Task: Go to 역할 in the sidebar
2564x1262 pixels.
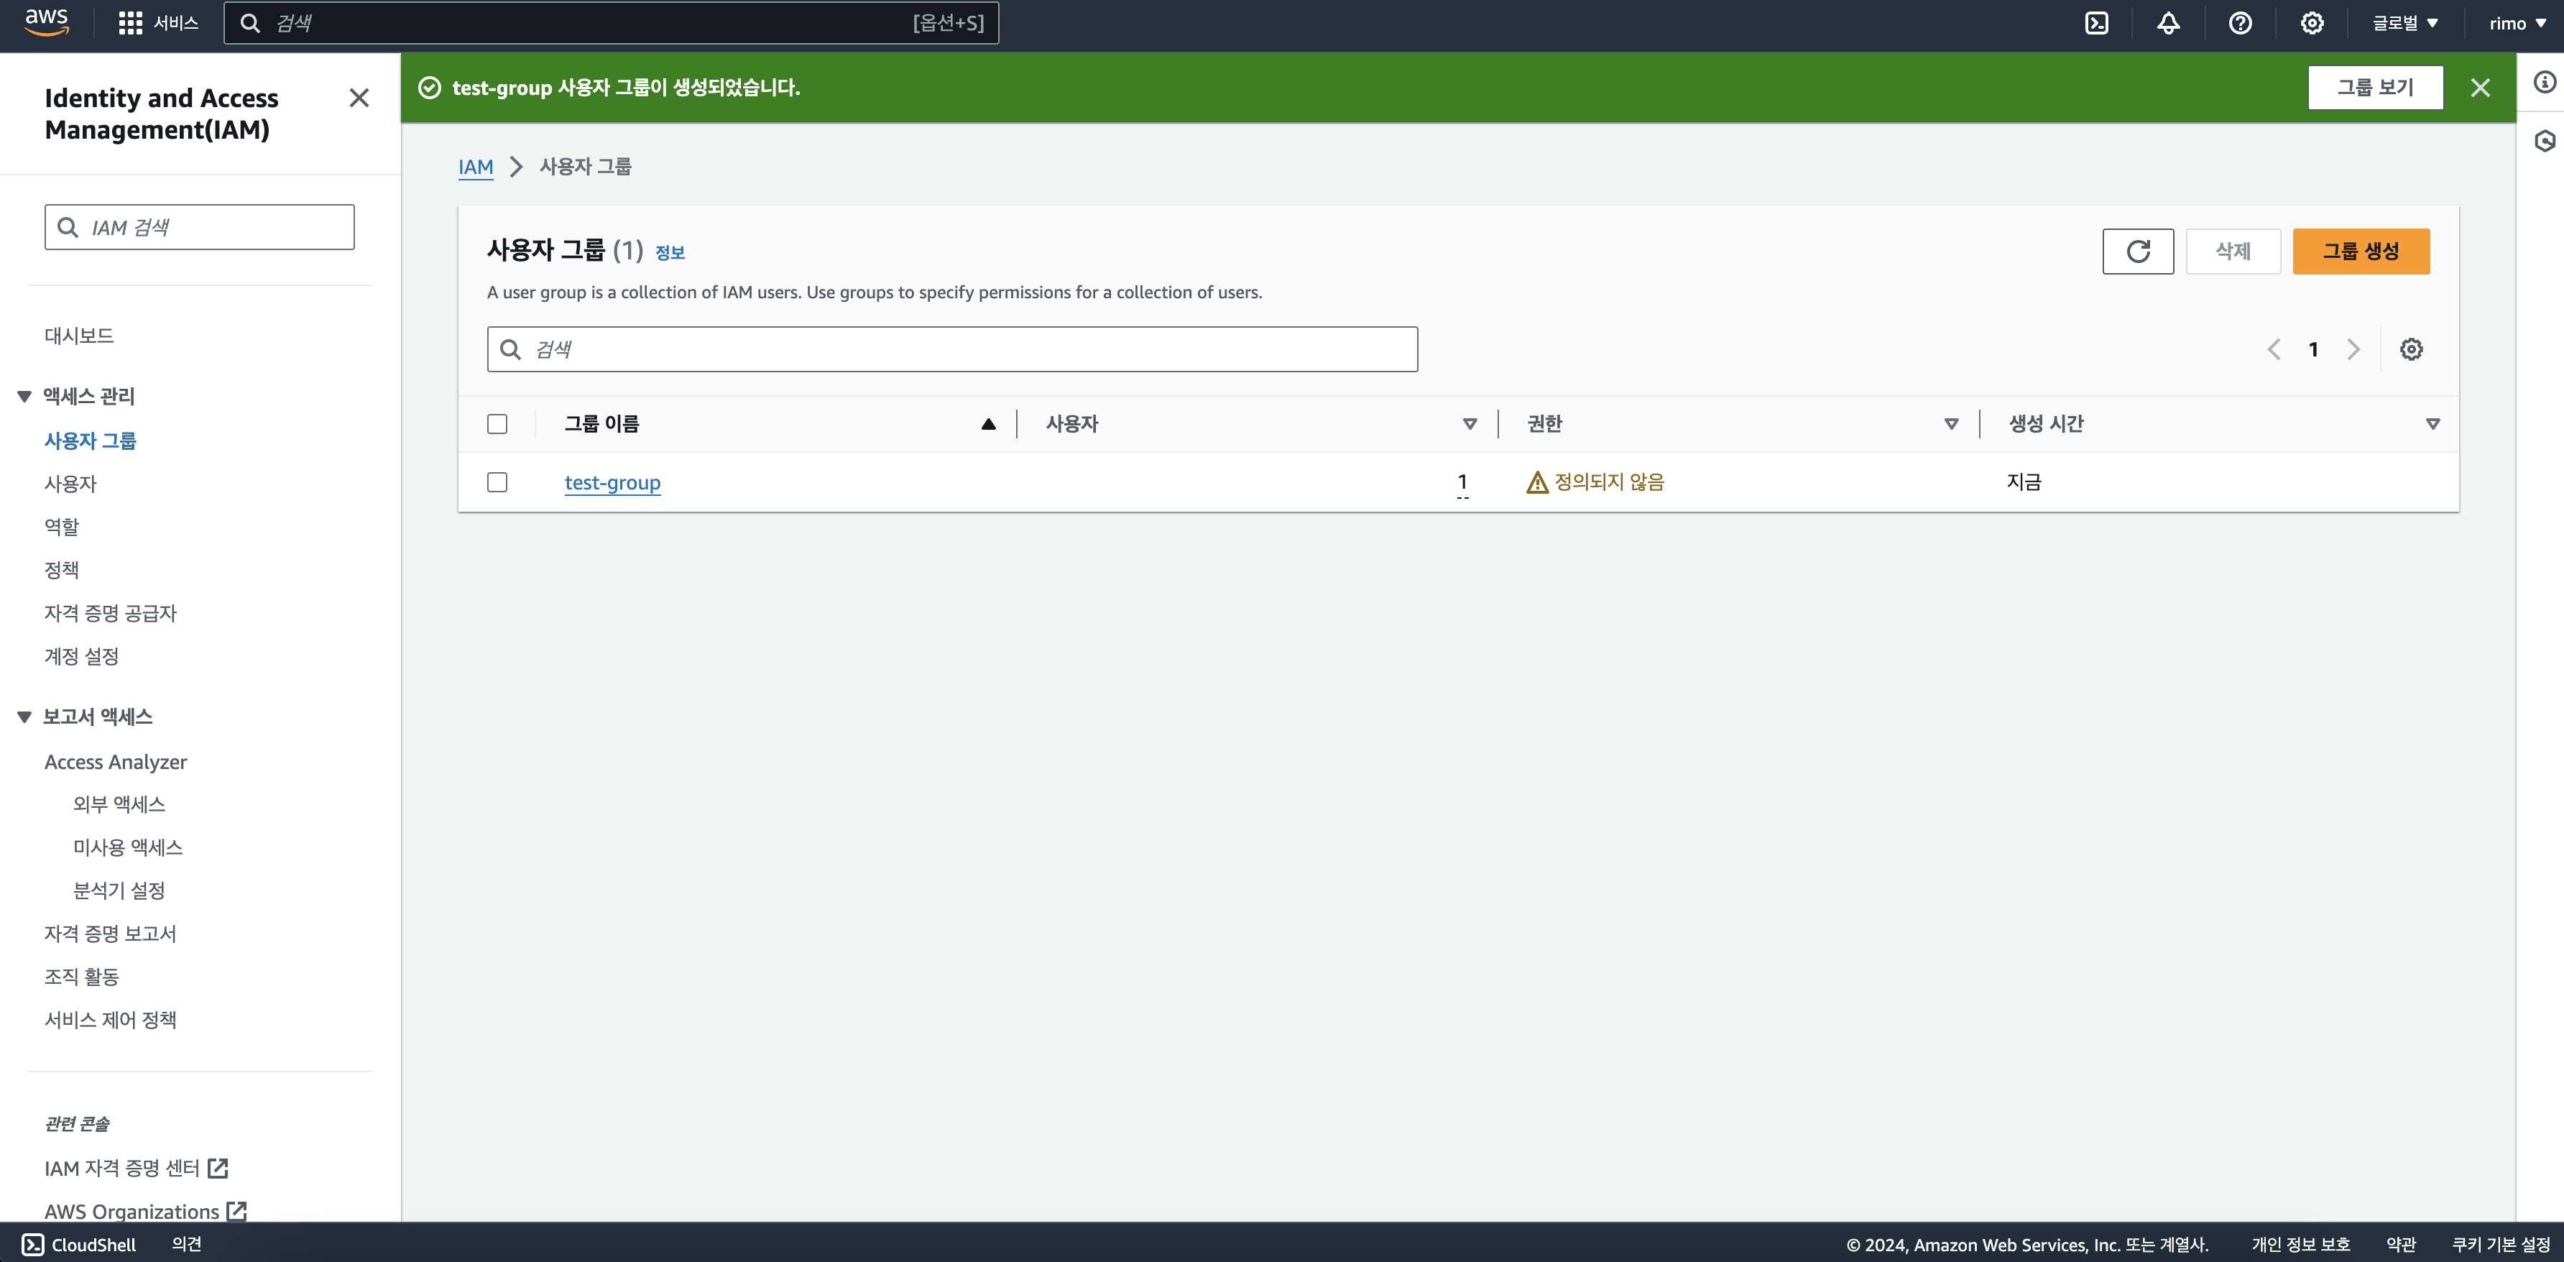Action: pos(62,527)
